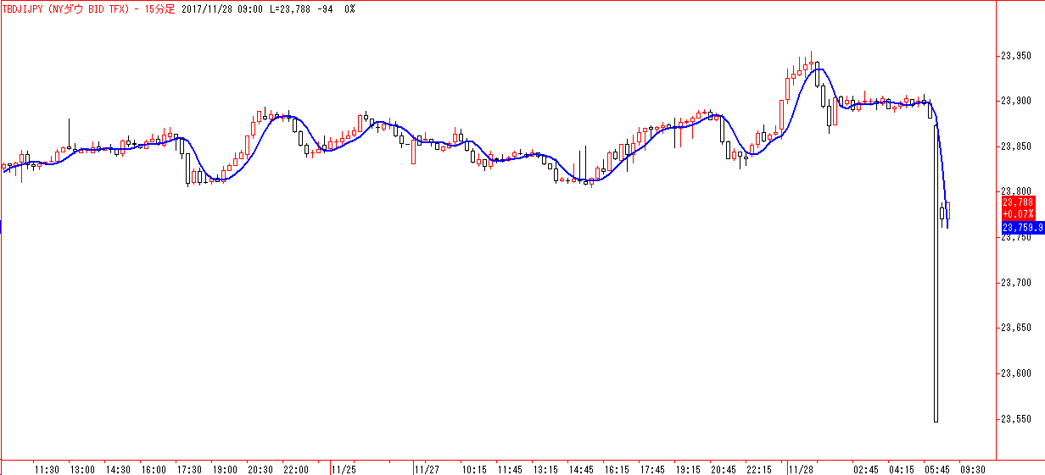Click the 22:15 time label
The height and width of the screenshot is (475, 1045).
coord(759,468)
